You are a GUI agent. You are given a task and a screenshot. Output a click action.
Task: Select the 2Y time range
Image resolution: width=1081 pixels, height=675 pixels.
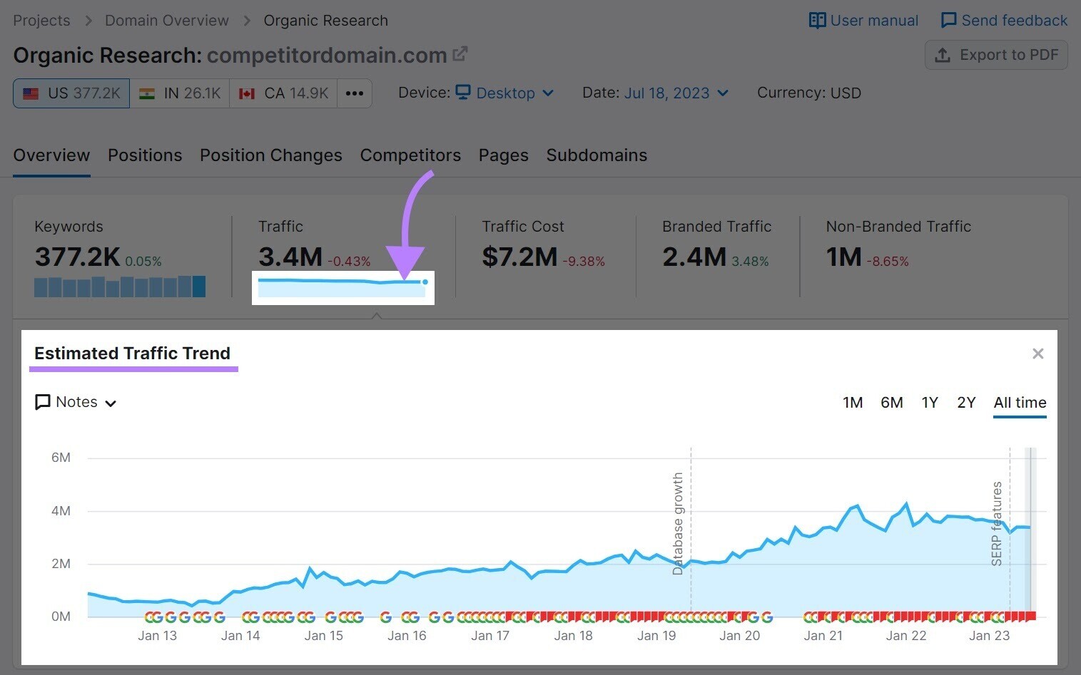tap(966, 402)
